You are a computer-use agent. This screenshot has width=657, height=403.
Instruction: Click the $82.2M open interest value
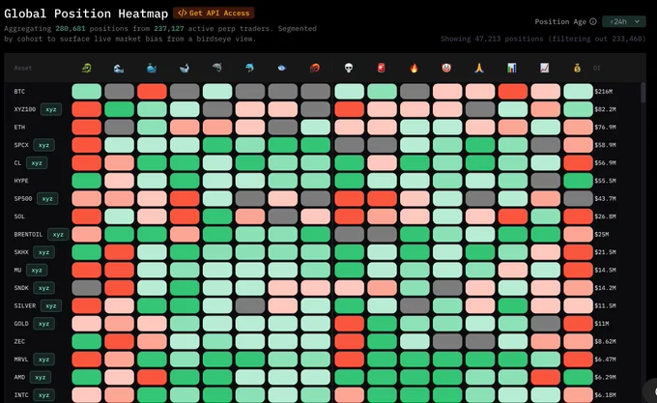(x=606, y=109)
